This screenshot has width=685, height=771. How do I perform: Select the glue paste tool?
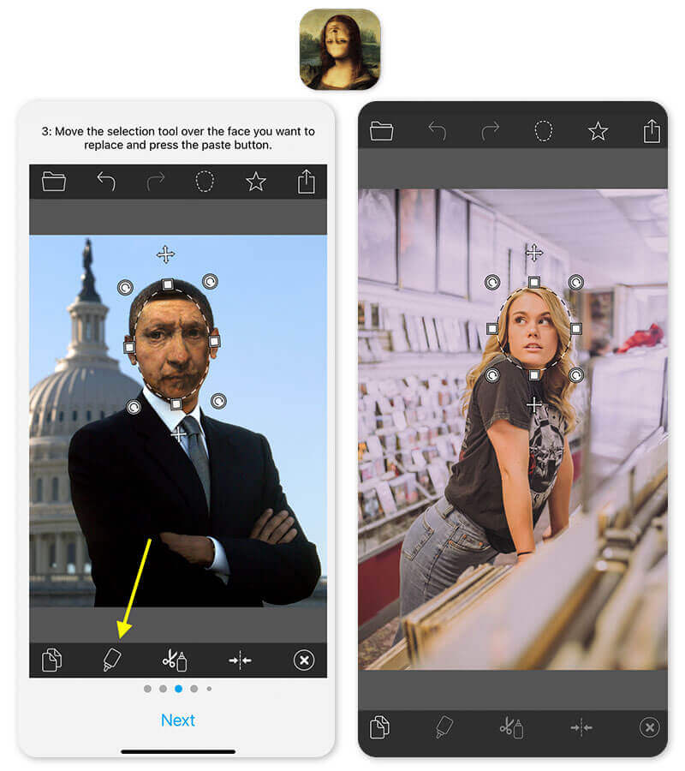115,658
